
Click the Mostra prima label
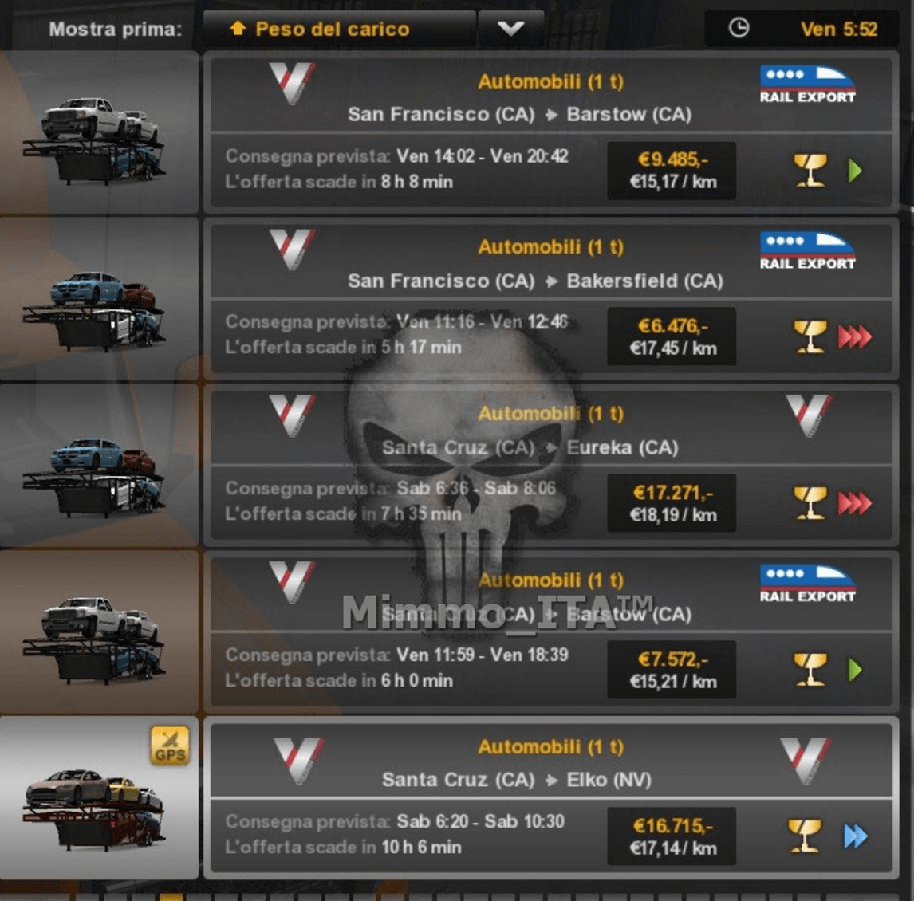pos(116,29)
